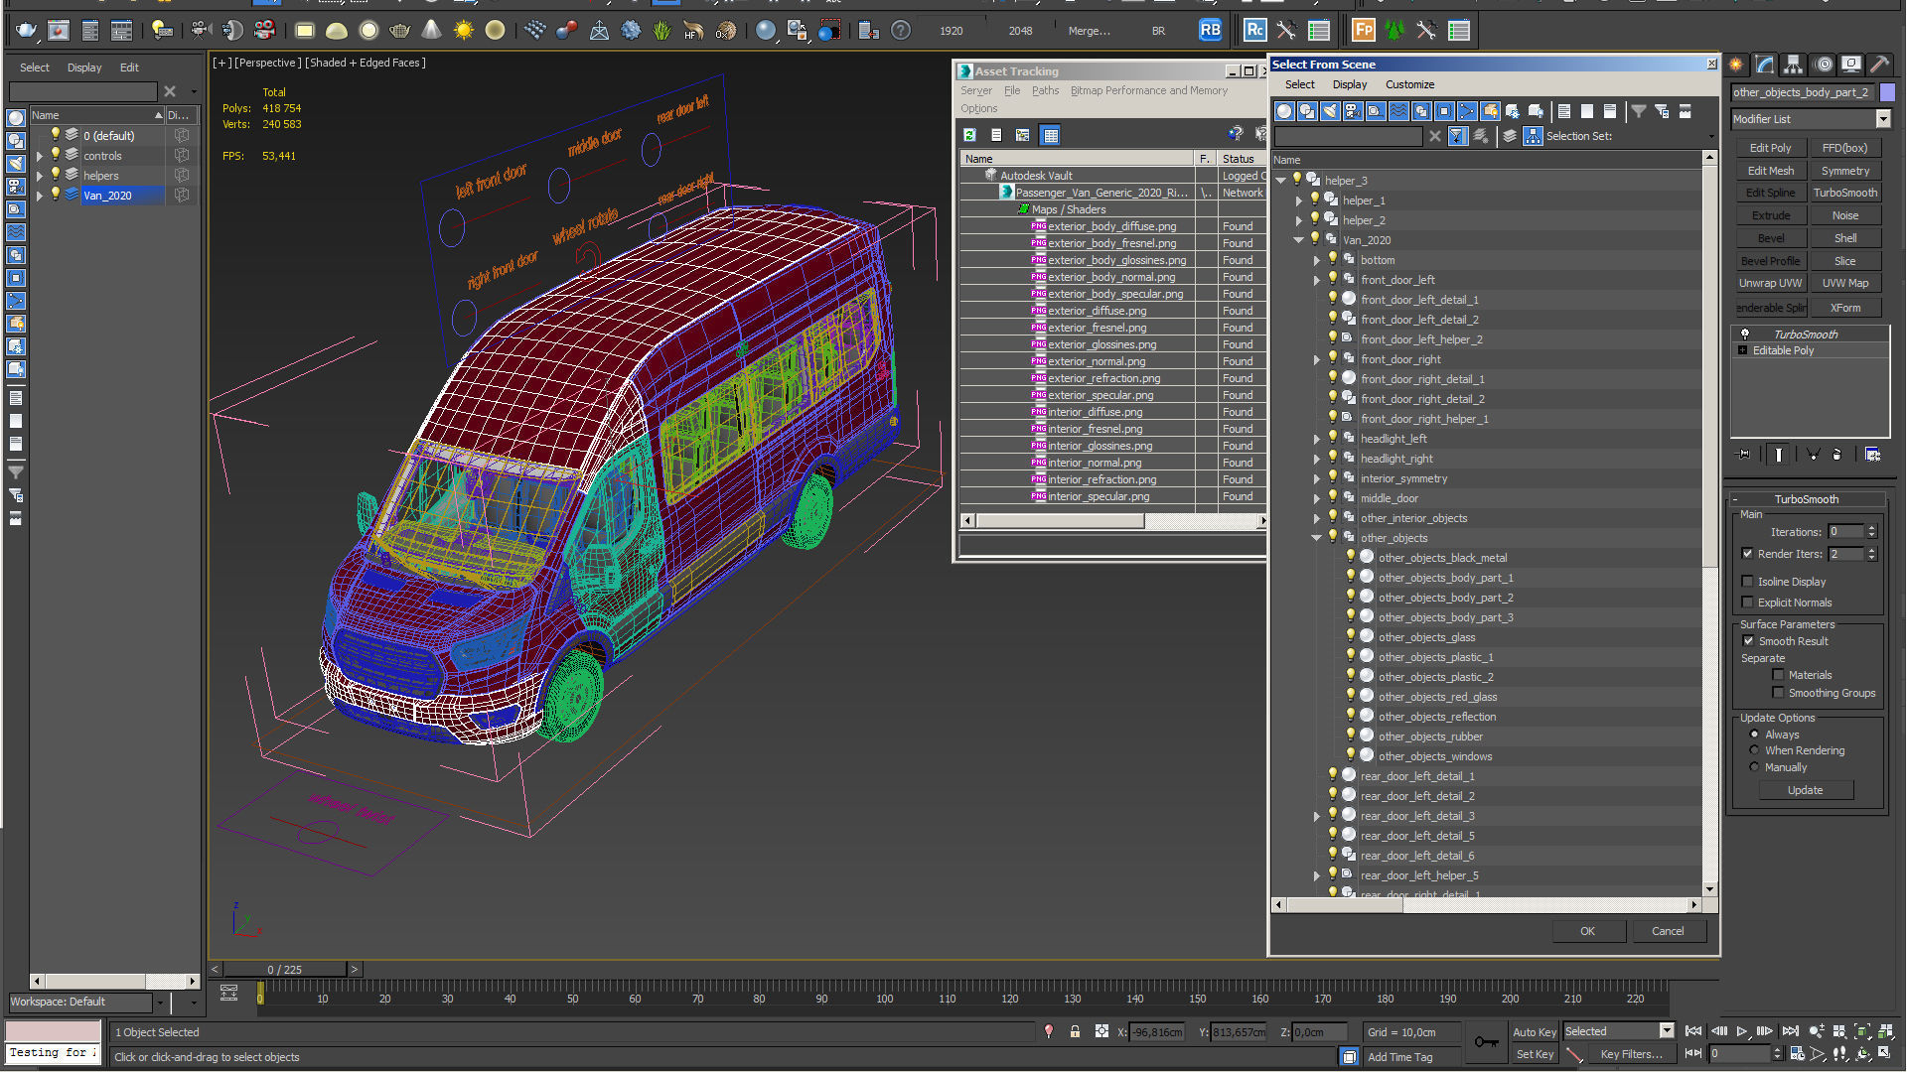
Task: Toggle TurboSmooth modifier lightbulb in stack
Action: pos(1745,335)
